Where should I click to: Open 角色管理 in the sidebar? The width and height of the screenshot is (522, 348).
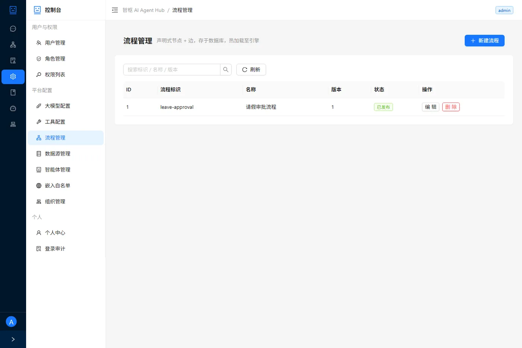pos(66,59)
